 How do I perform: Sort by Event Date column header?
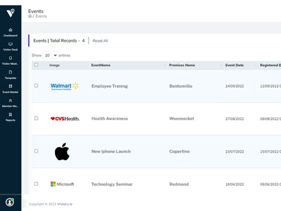tap(234, 65)
